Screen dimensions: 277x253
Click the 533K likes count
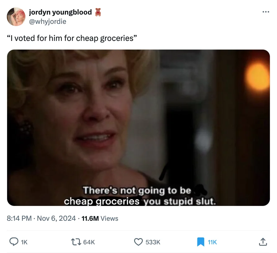click(153, 242)
